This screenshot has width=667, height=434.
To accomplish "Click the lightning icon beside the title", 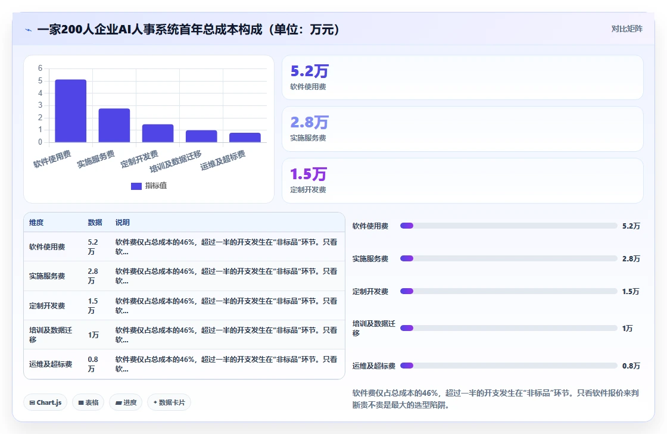I will click(29, 30).
